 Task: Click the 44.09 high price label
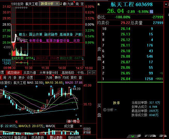click(x=76, y=89)
